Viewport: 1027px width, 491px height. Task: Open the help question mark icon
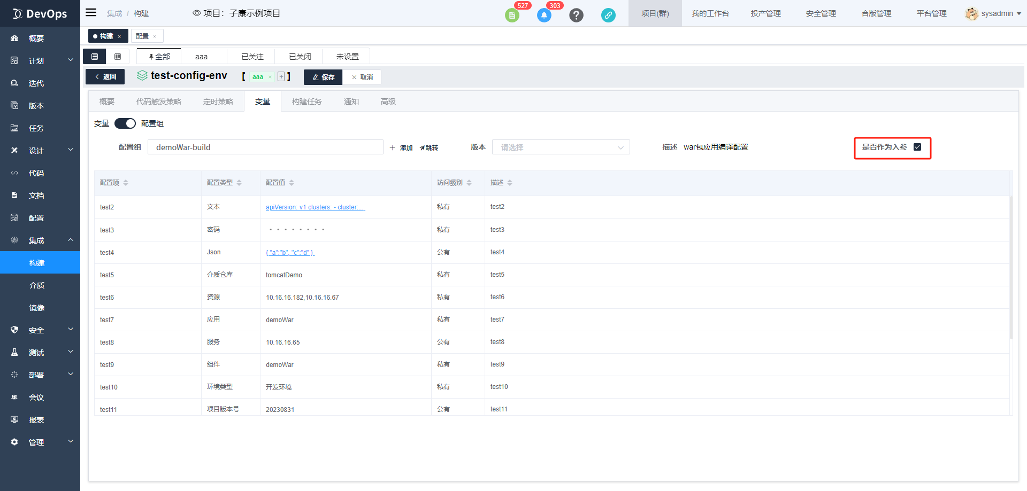click(x=576, y=15)
